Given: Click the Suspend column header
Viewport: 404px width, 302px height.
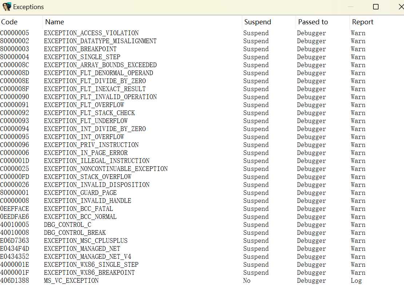Looking at the screenshot, I should 257,22.
